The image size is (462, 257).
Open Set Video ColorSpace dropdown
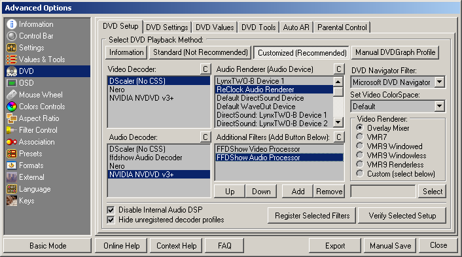[439, 106]
